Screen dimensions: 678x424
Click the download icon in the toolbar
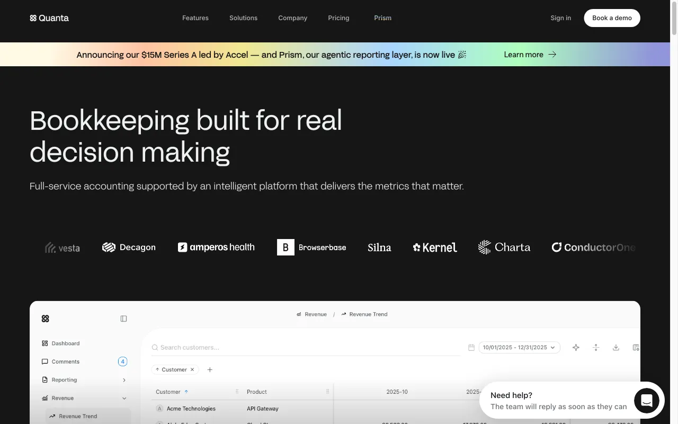click(x=616, y=348)
